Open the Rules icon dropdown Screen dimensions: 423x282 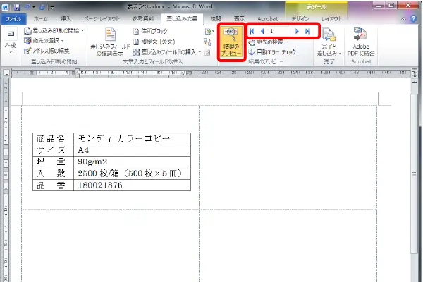click(x=209, y=32)
